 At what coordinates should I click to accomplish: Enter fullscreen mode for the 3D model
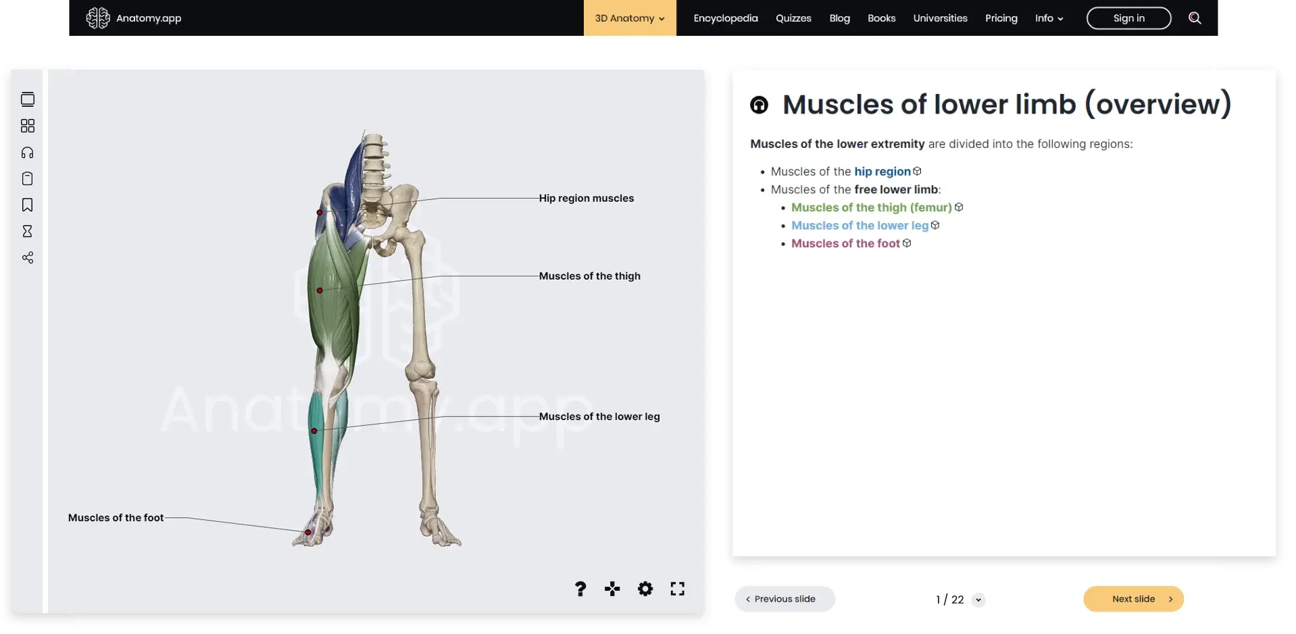click(677, 589)
